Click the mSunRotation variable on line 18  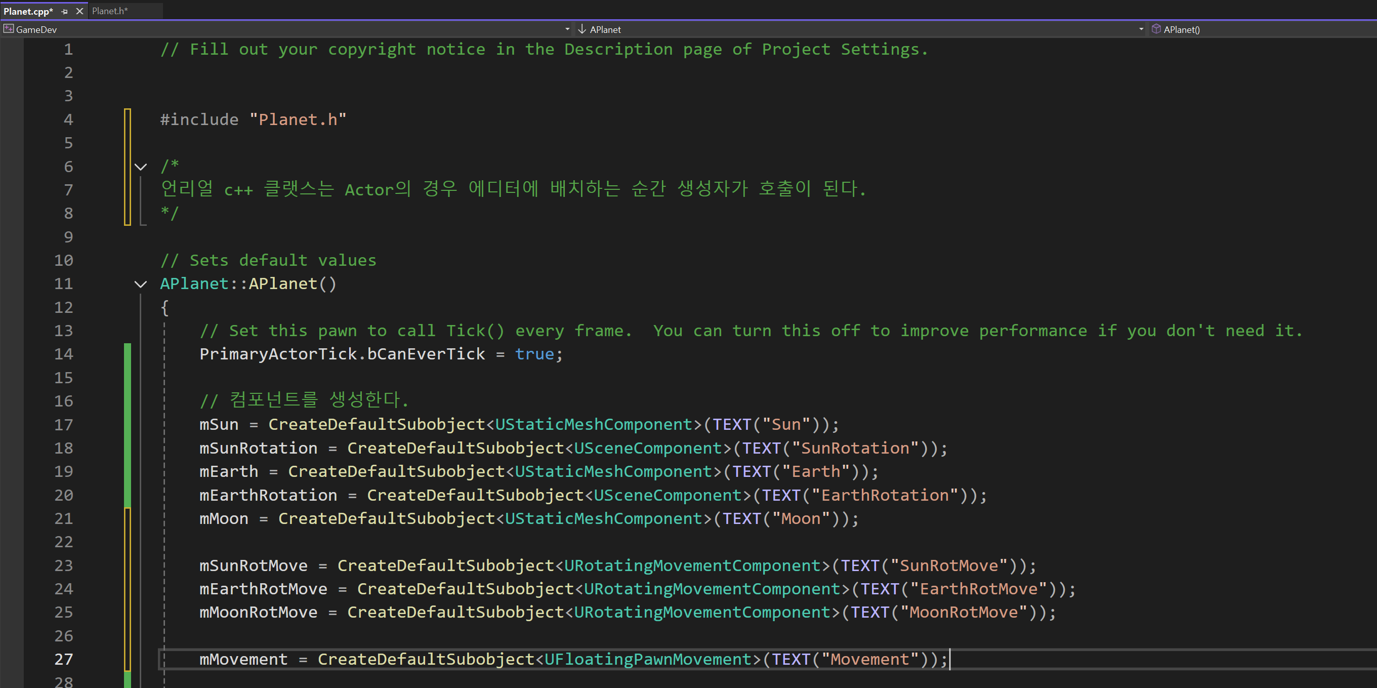click(258, 448)
